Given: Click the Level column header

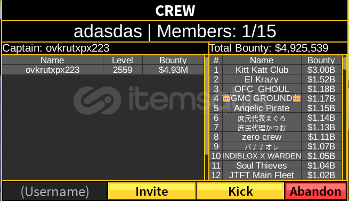Looking at the screenshot, I should point(123,60).
